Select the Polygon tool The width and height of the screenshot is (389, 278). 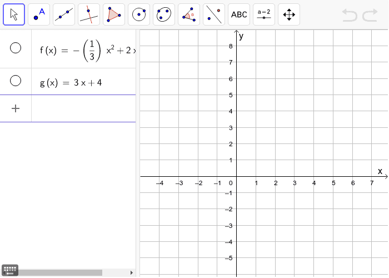pyautogui.click(x=114, y=14)
